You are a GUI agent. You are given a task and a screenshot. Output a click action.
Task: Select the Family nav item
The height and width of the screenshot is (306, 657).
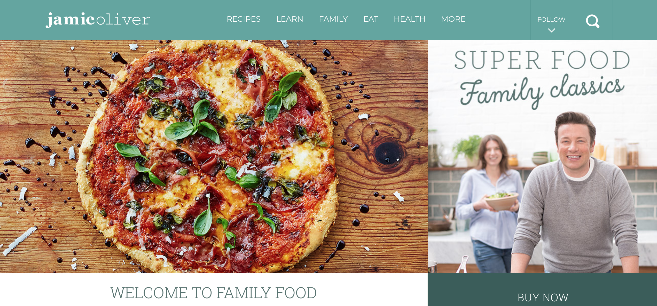pyautogui.click(x=333, y=19)
